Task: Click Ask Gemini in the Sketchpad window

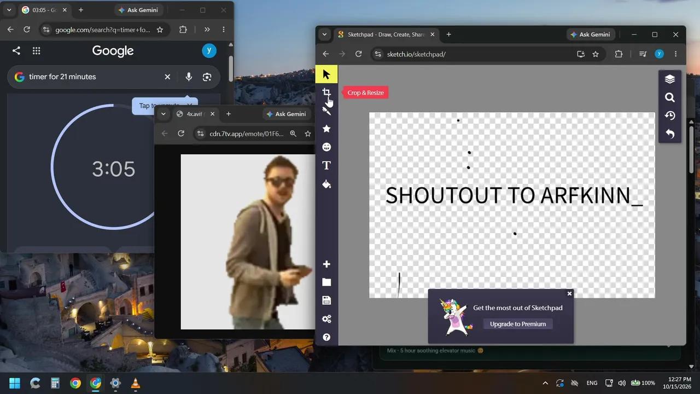Action: [x=590, y=34]
